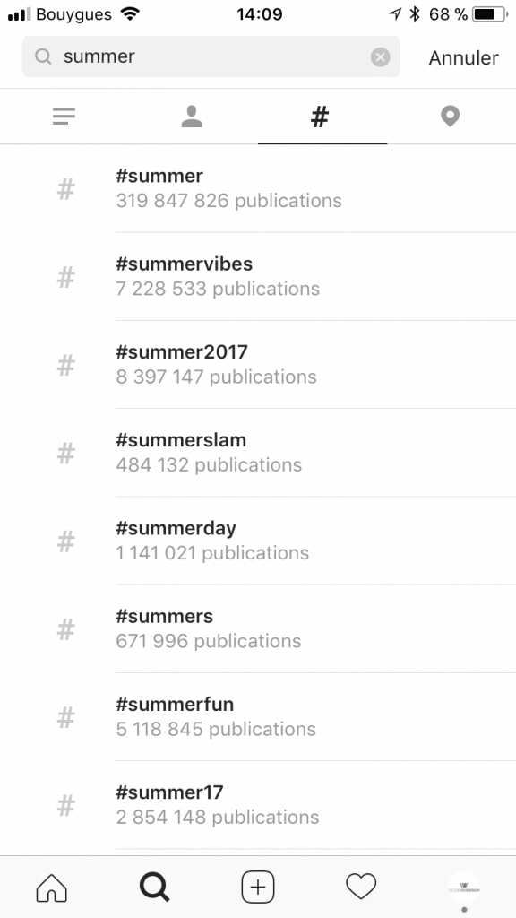The height and width of the screenshot is (918, 516).
Task: Tap the hash icon beside #summer17
Action: click(x=66, y=806)
